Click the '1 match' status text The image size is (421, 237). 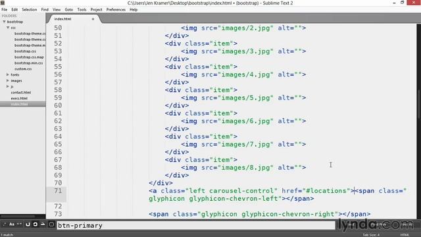coord(7,234)
